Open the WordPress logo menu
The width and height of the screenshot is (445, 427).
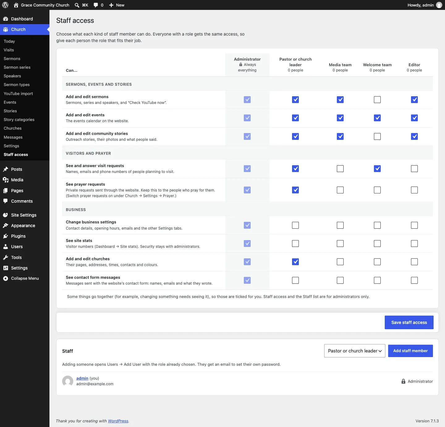[5, 5]
